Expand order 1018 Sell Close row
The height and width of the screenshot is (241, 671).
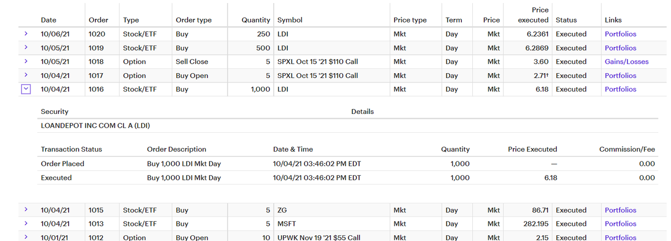[26, 62]
